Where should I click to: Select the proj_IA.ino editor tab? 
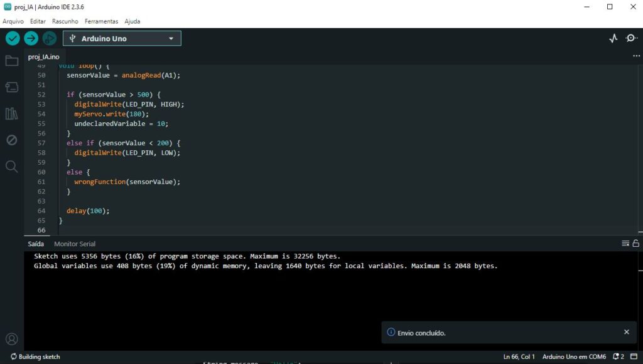[44, 56]
